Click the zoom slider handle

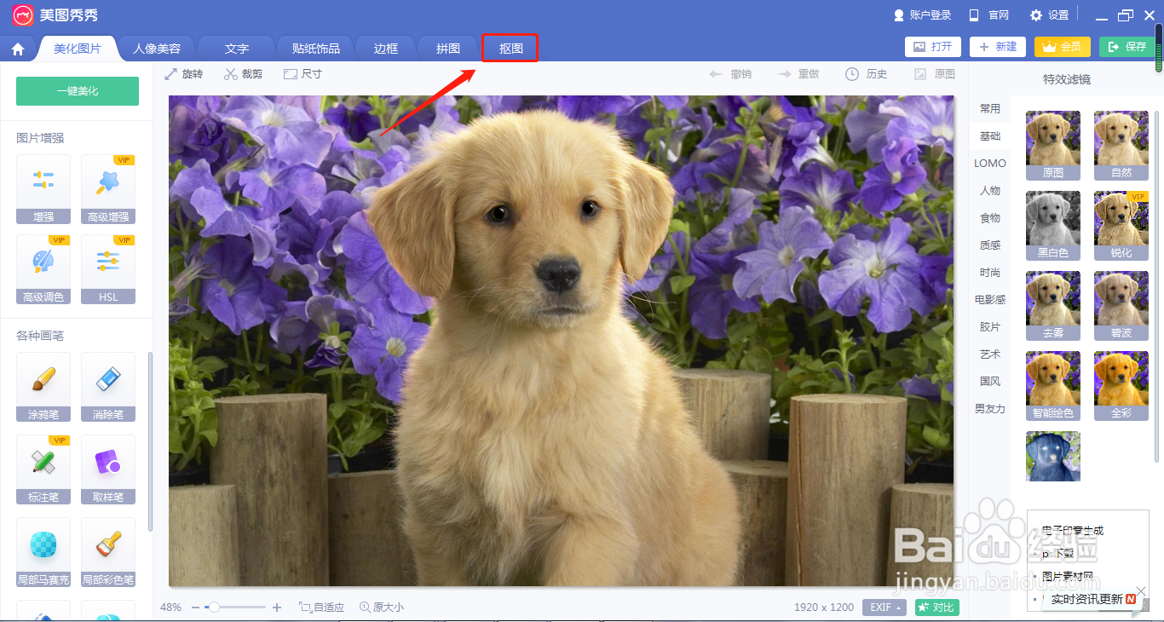[x=215, y=608]
